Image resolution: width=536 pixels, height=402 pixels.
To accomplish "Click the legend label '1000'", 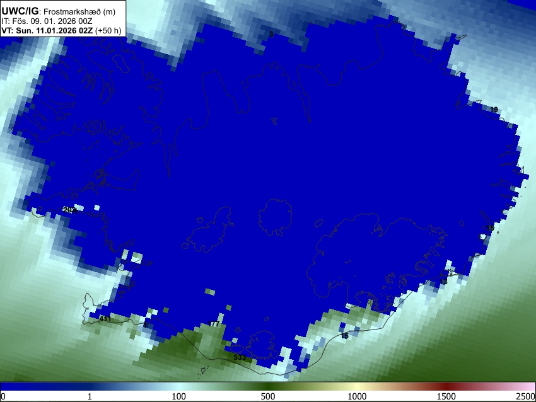I will tap(357, 396).
